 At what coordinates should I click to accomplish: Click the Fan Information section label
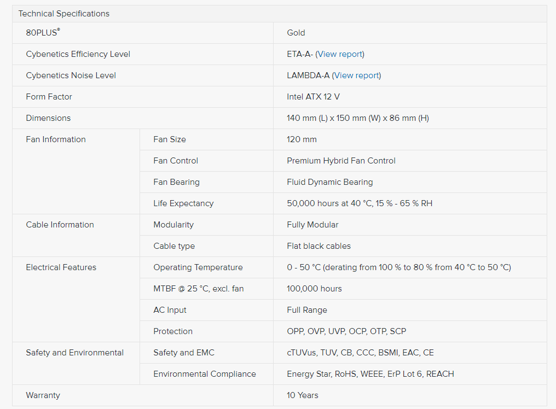tap(56, 139)
